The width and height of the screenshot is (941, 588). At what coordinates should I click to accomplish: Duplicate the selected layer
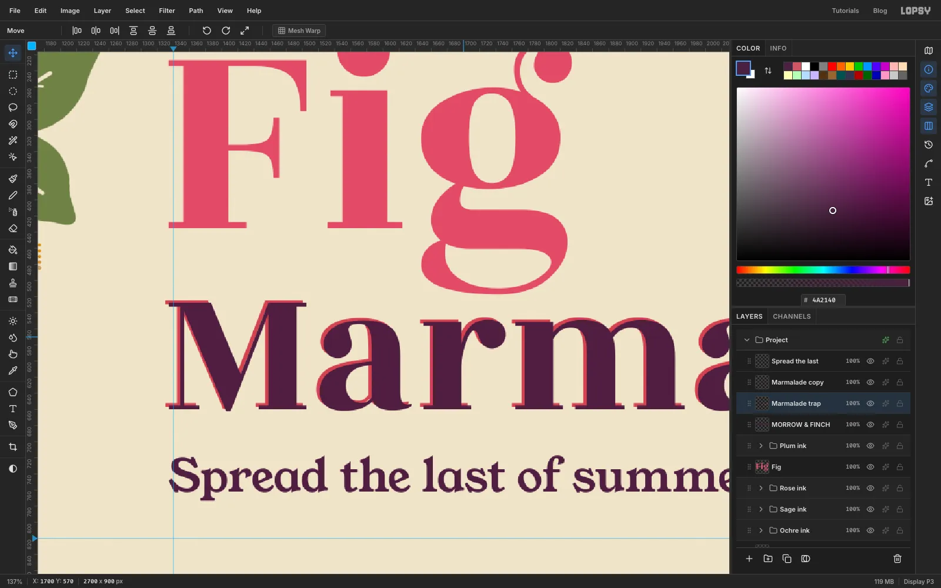(787, 559)
